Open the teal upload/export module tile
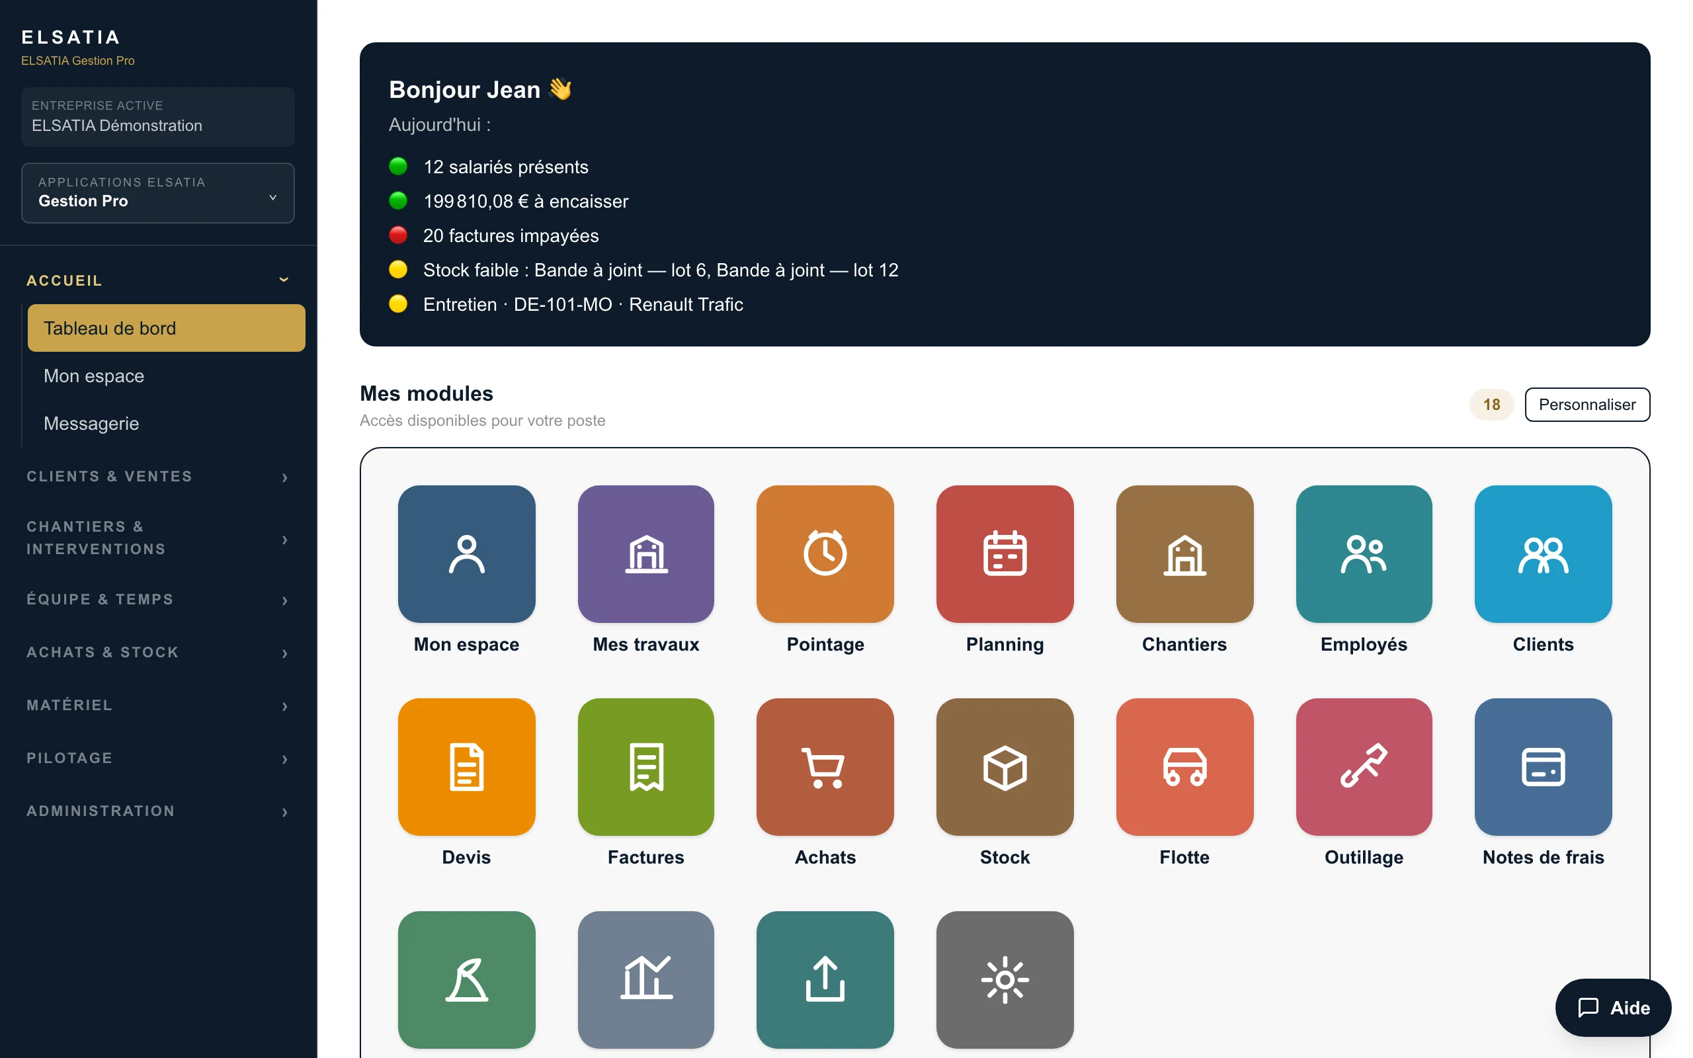1693x1058 pixels. 825,979
